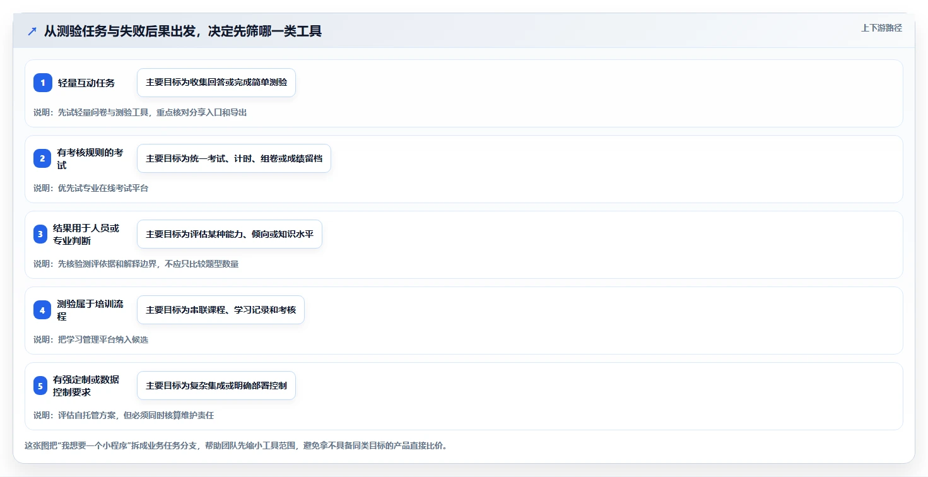Screen dimensions: 928x477
Task: Click the 主要目标为统一考试、计时、组卷或成绩留档 chip
Action: (234, 158)
